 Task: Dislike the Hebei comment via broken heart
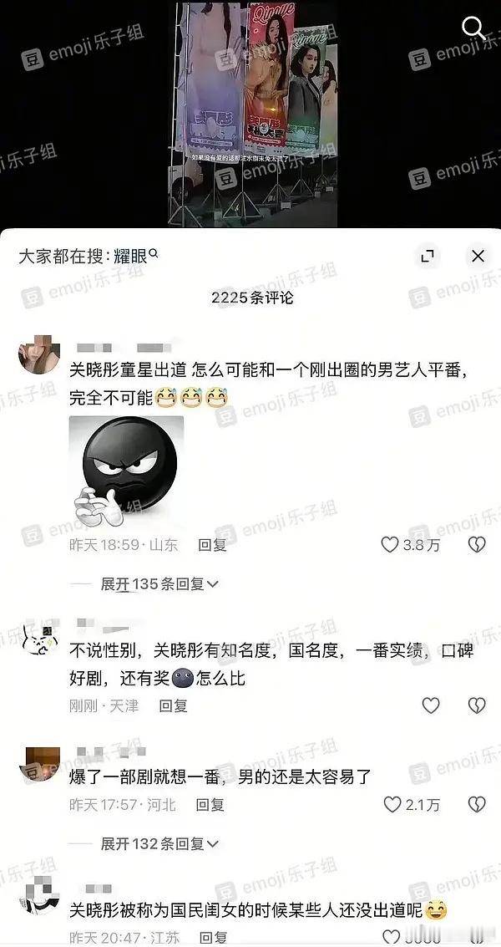coord(478,804)
